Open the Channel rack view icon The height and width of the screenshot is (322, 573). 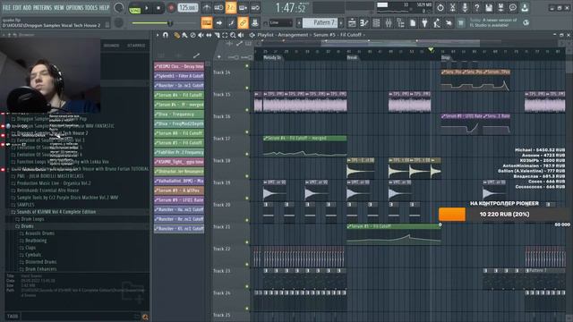pyautogui.click(x=376, y=23)
